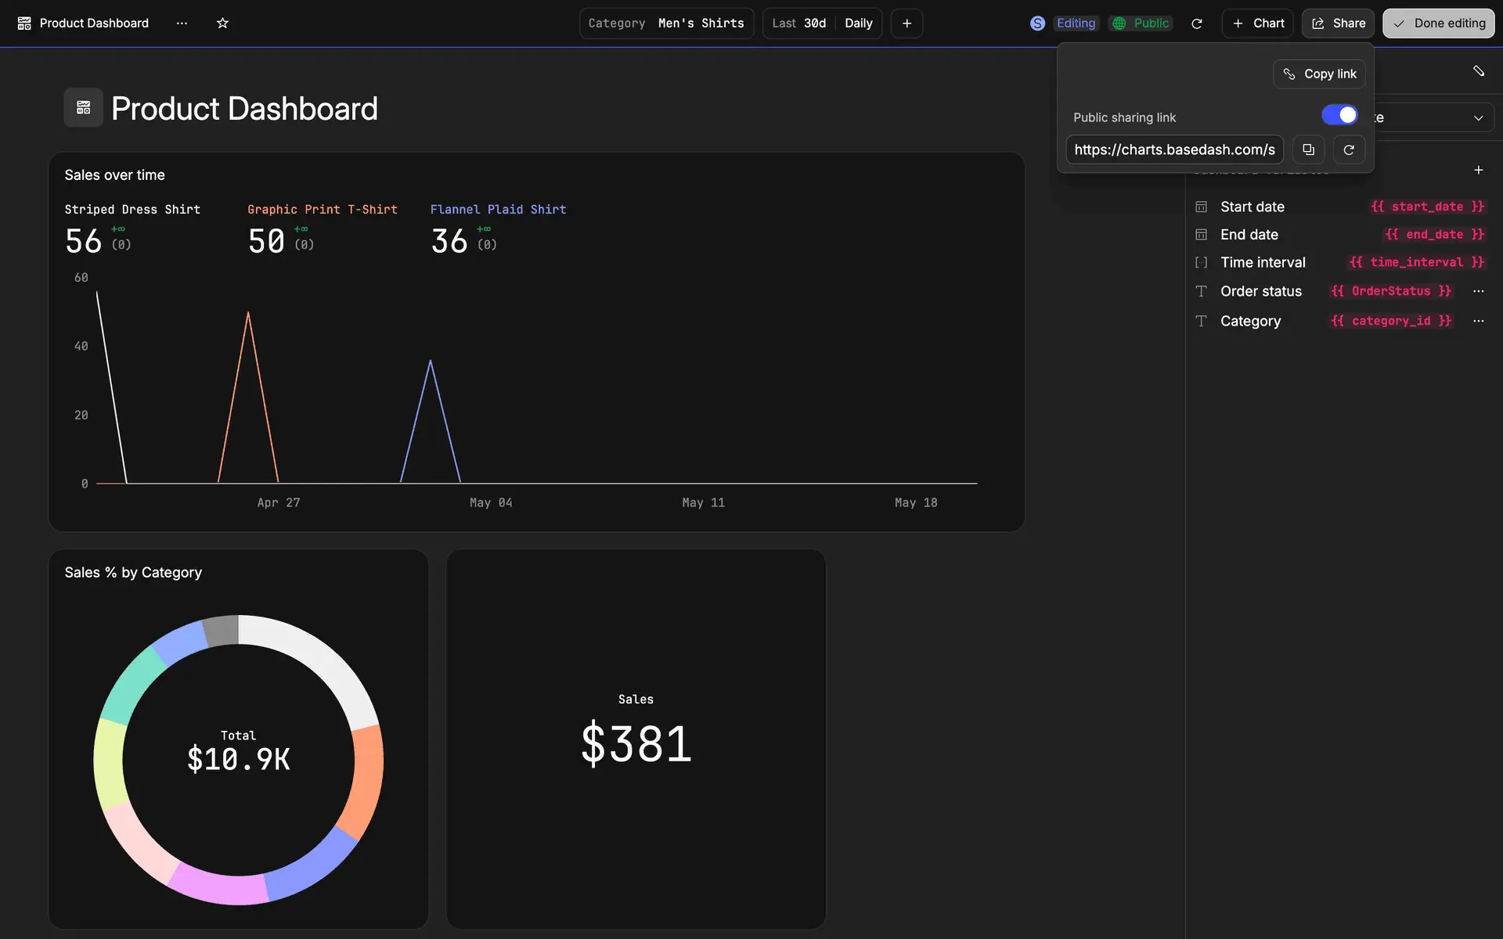Click the pencil edit icon in sidebar
The width and height of the screenshot is (1503, 939).
tap(1478, 71)
